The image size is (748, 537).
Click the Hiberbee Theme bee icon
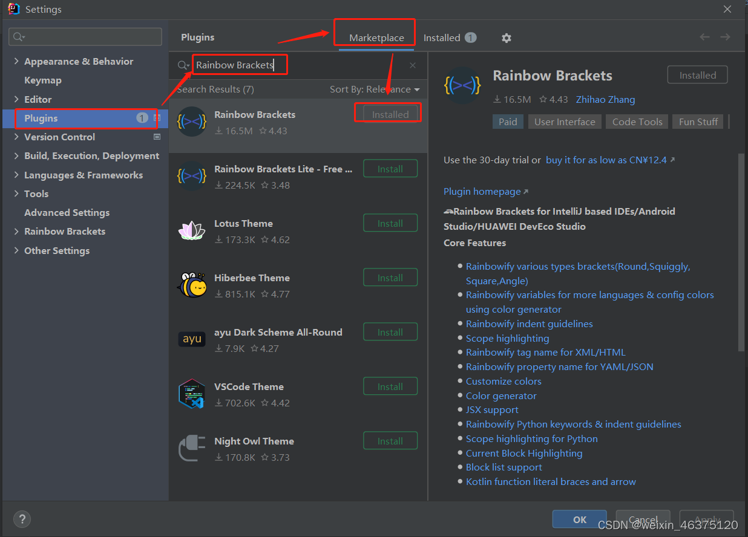(192, 285)
